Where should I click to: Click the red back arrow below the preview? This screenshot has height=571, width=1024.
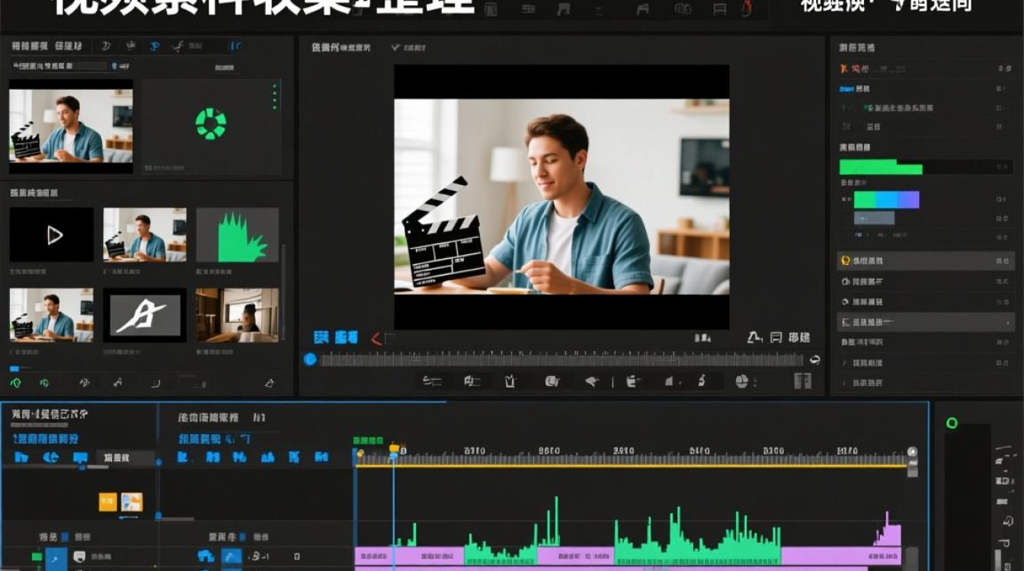click(375, 339)
